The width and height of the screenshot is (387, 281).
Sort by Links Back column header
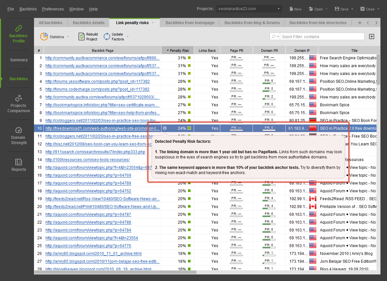(x=207, y=51)
